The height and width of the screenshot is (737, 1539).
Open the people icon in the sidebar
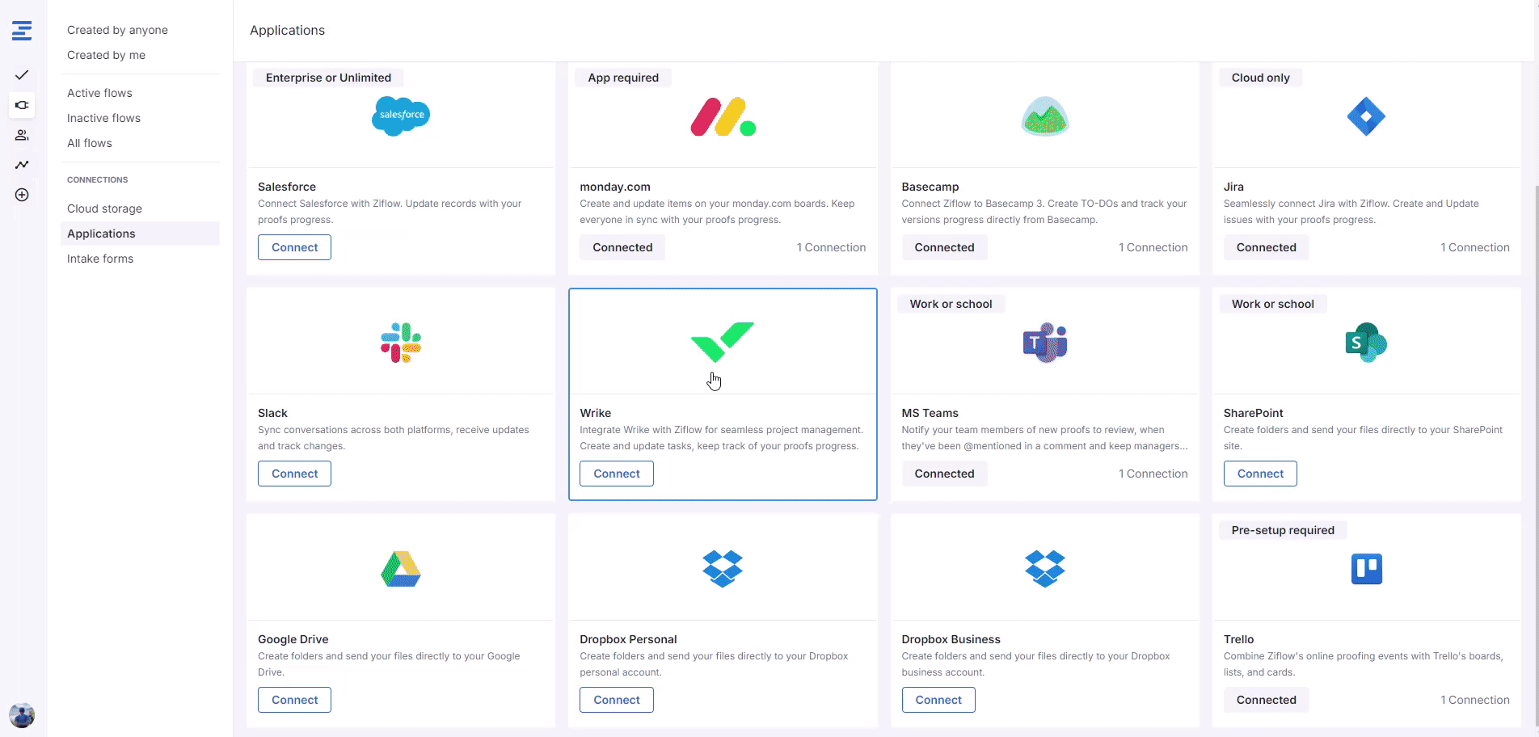point(22,135)
